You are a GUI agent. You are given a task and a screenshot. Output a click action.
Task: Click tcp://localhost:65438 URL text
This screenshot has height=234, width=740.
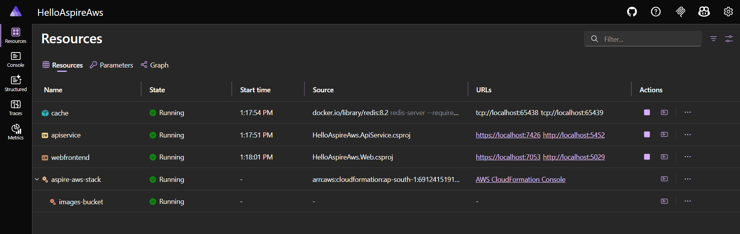(x=507, y=112)
